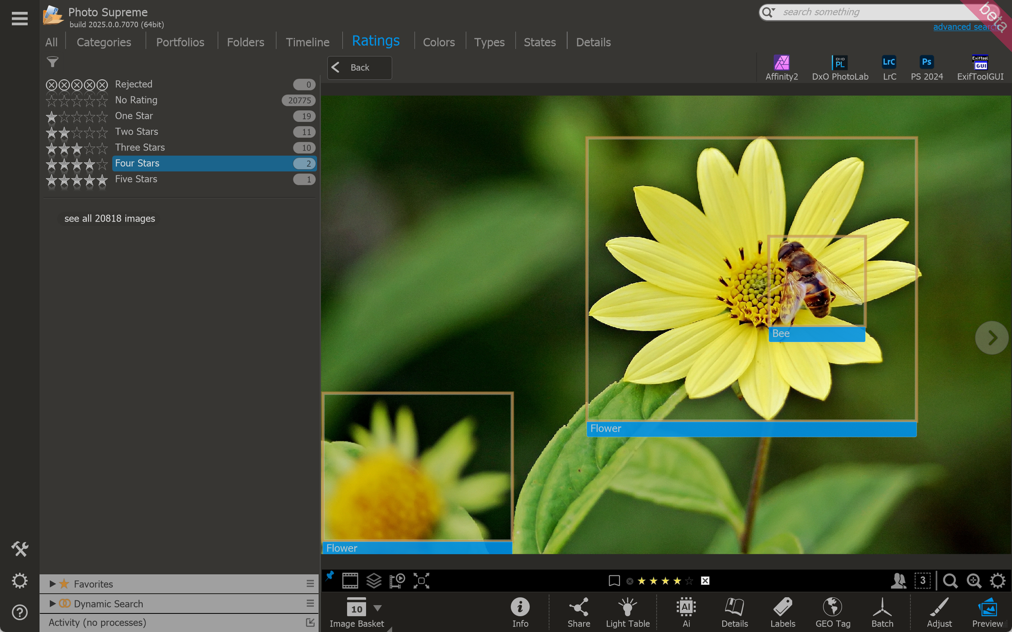Open the main hamburger menu
This screenshot has height=632, width=1012.
(20, 19)
